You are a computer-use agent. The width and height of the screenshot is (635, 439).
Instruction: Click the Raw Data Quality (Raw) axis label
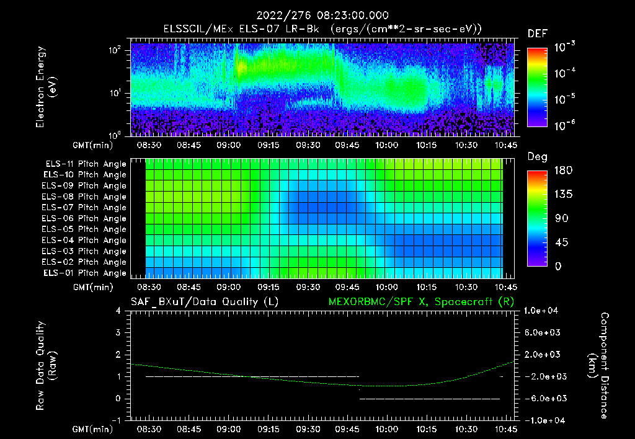click(x=46, y=365)
